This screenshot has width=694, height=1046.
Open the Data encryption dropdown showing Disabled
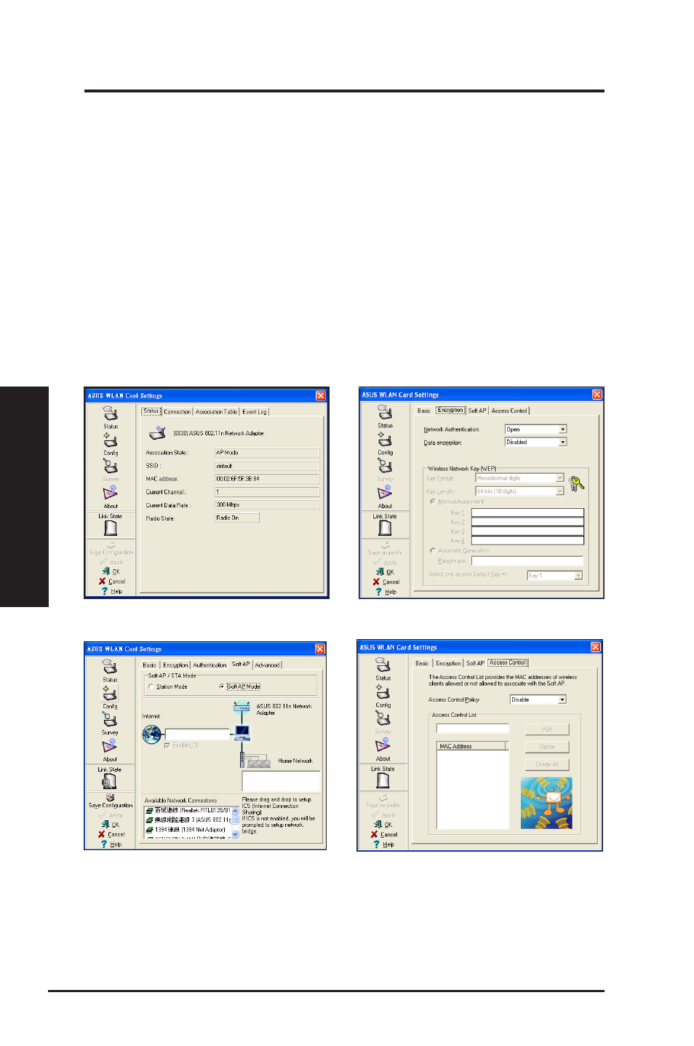click(535, 442)
